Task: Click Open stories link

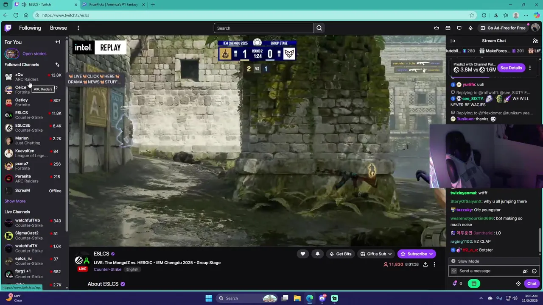Action: [34, 54]
